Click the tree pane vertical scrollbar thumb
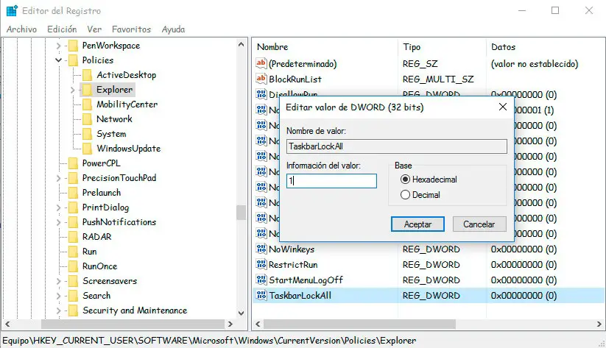Image resolution: width=606 pixels, height=348 pixels. coord(242,213)
